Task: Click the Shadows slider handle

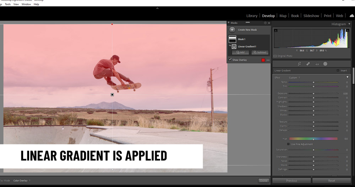Action: pyautogui.click(x=313, y=106)
